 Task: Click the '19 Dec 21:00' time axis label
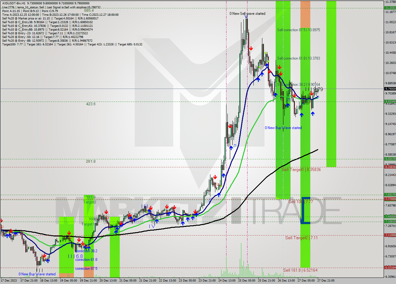coord(89,281)
